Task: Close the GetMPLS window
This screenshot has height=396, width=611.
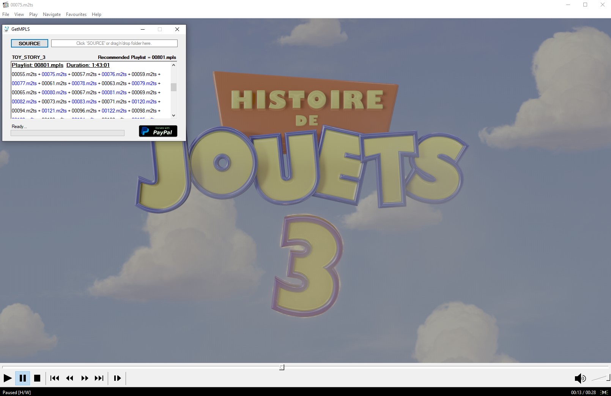Action: pyautogui.click(x=177, y=29)
